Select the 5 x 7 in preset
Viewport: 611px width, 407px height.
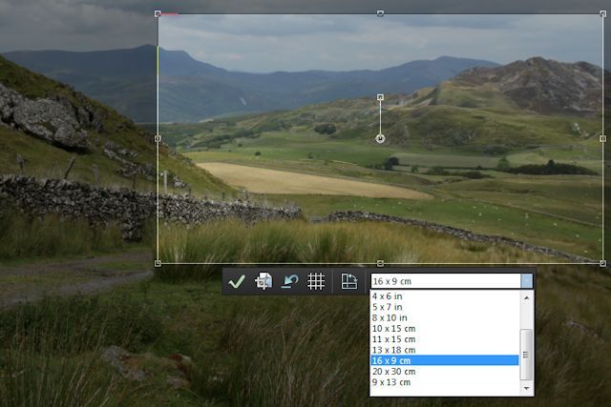point(388,307)
